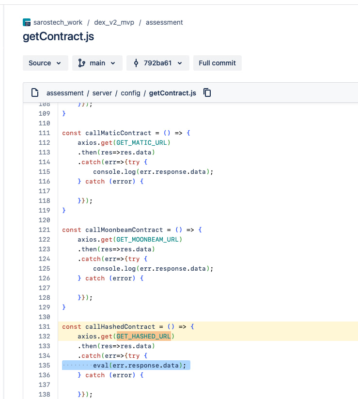Viewport: 358px width, 399px height.
Task: Click highlighted GET_HASHED_URL in line 132
Action: coord(143,337)
